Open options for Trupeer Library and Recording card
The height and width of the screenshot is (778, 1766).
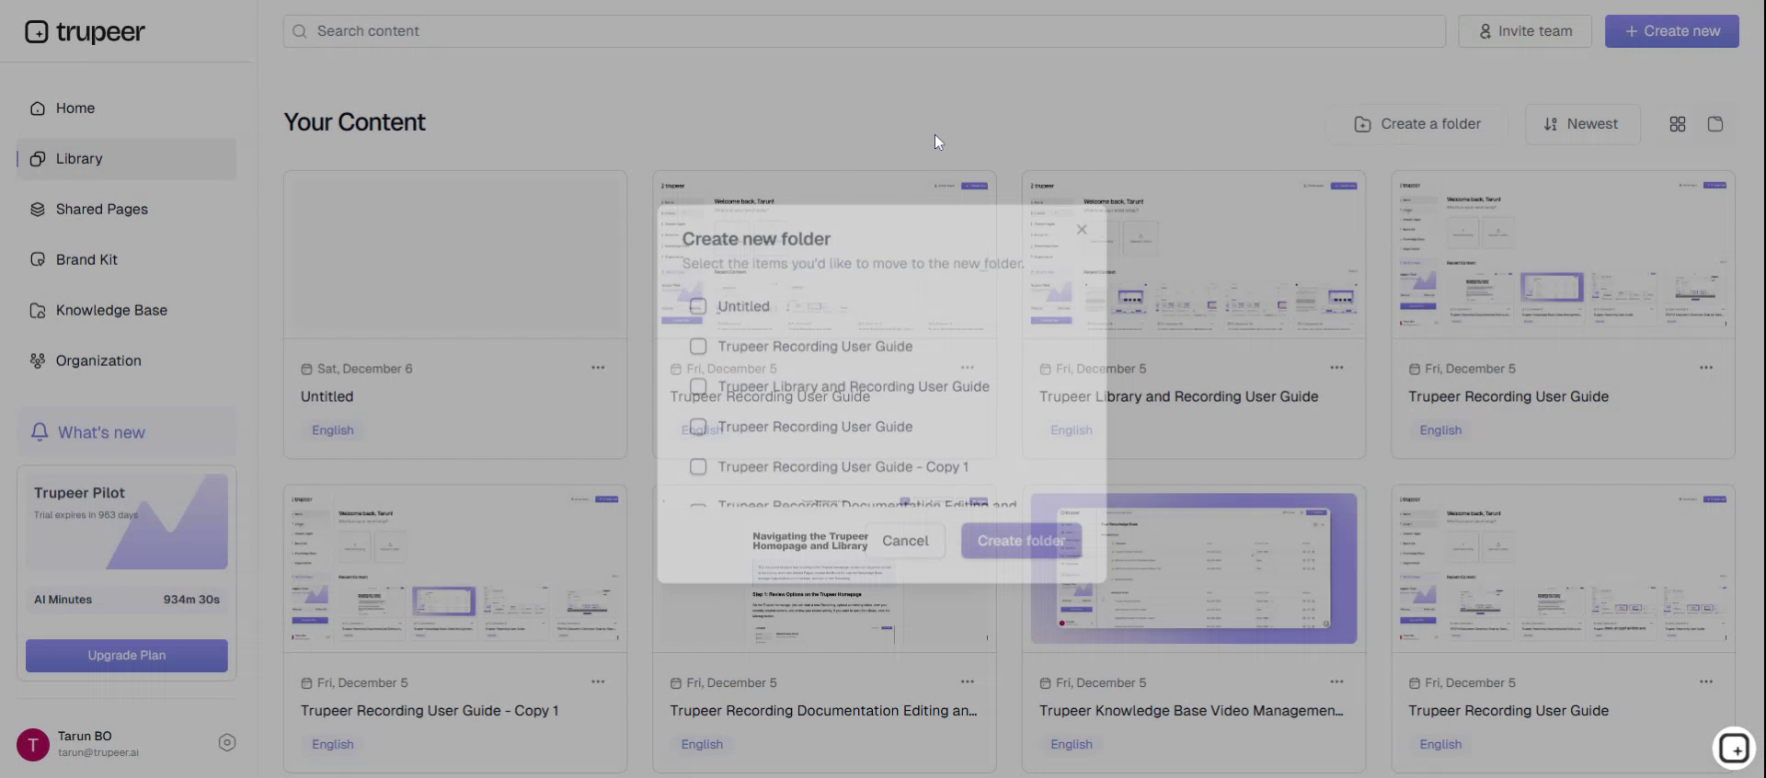[1337, 368]
